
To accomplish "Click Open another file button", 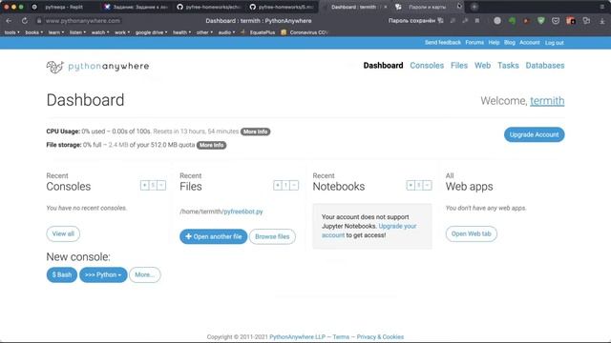I will pyautogui.click(x=214, y=236).
